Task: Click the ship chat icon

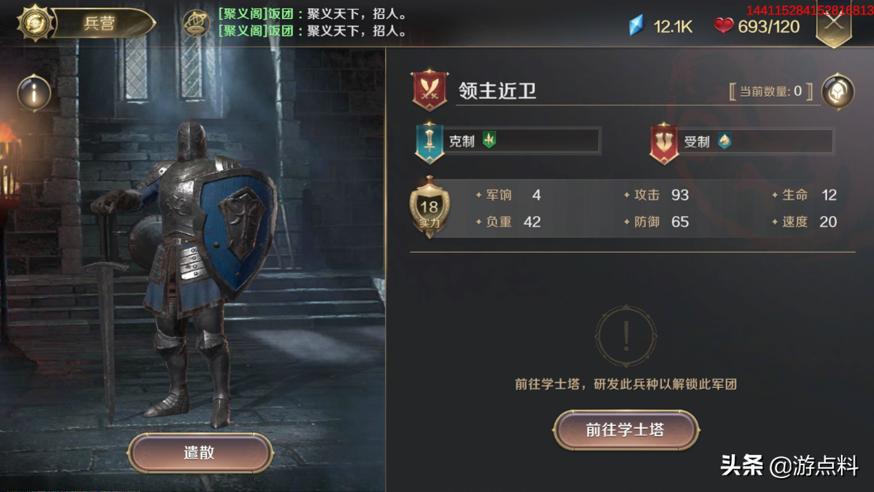Action: [x=197, y=23]
